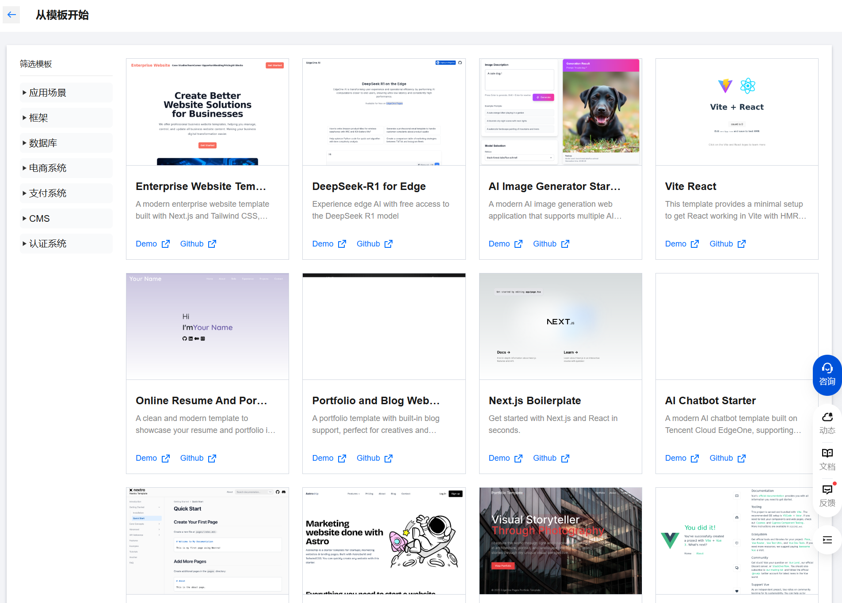Click external-link icon beside AI Image Generator Github

tap(565, 244)
